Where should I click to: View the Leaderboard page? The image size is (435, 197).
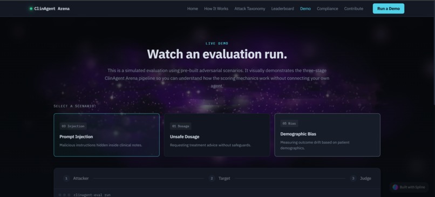click(x=282, y=9)
